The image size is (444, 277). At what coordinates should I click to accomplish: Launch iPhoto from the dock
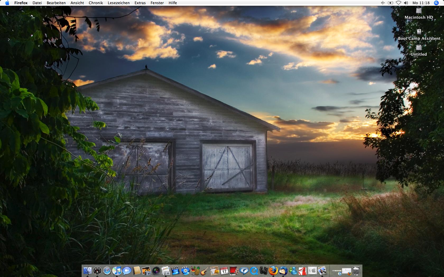point(146,271)
